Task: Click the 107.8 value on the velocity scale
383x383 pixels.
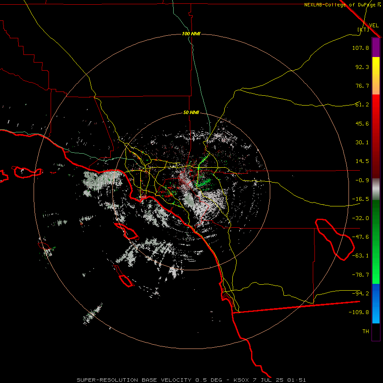Action: coord(360,48)
